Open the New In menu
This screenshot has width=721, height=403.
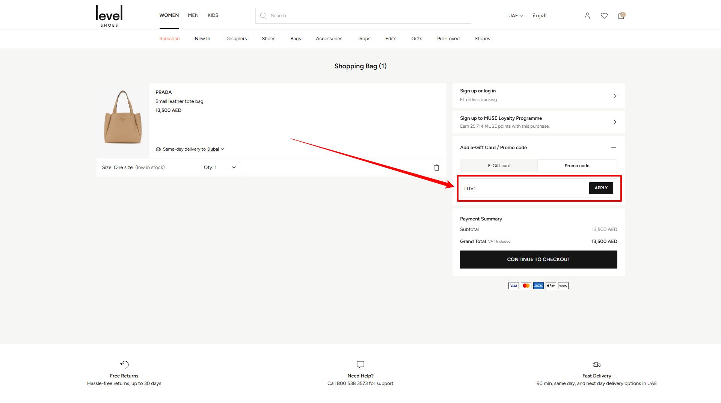click(202, 39)
